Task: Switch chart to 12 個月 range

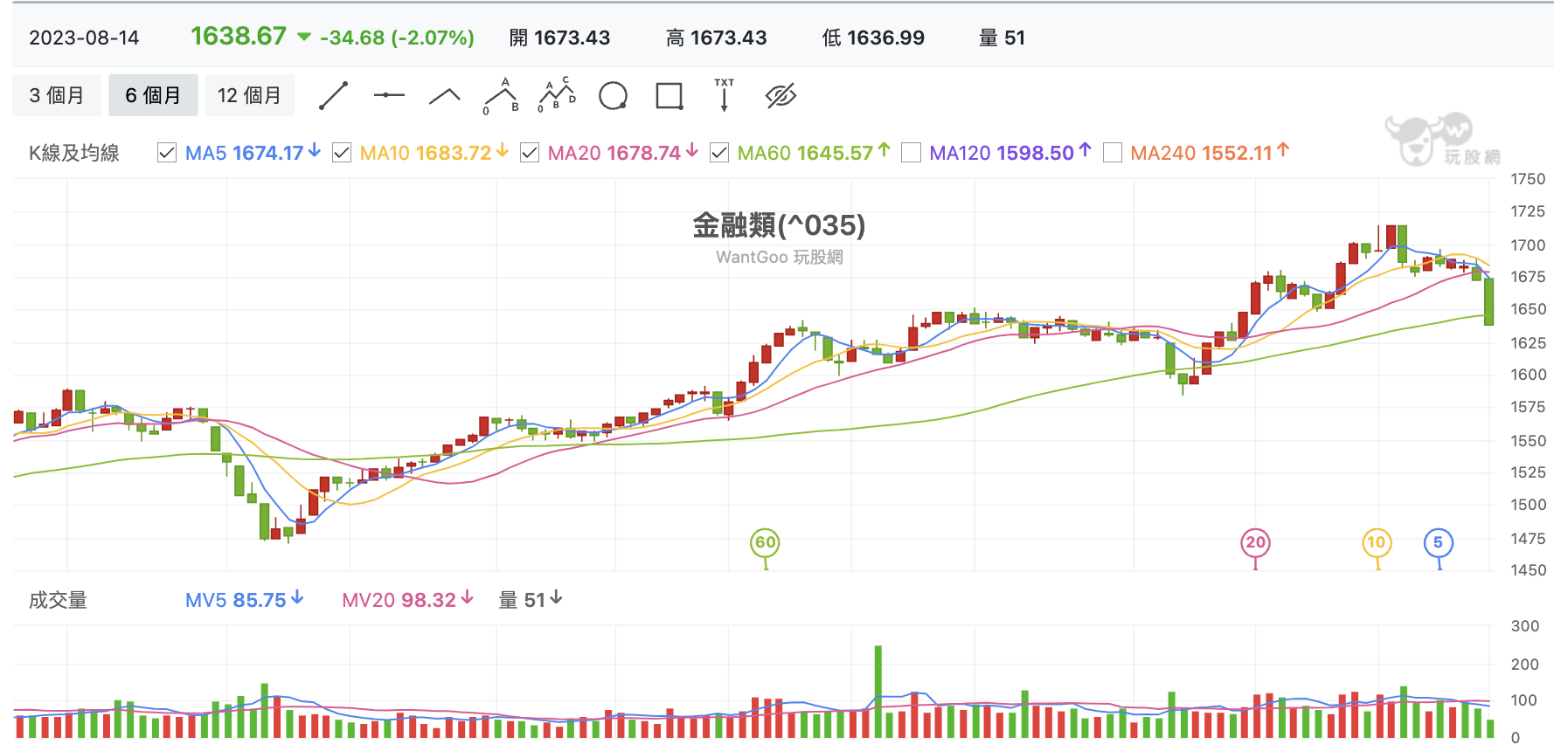Action: tap(250, 95)
